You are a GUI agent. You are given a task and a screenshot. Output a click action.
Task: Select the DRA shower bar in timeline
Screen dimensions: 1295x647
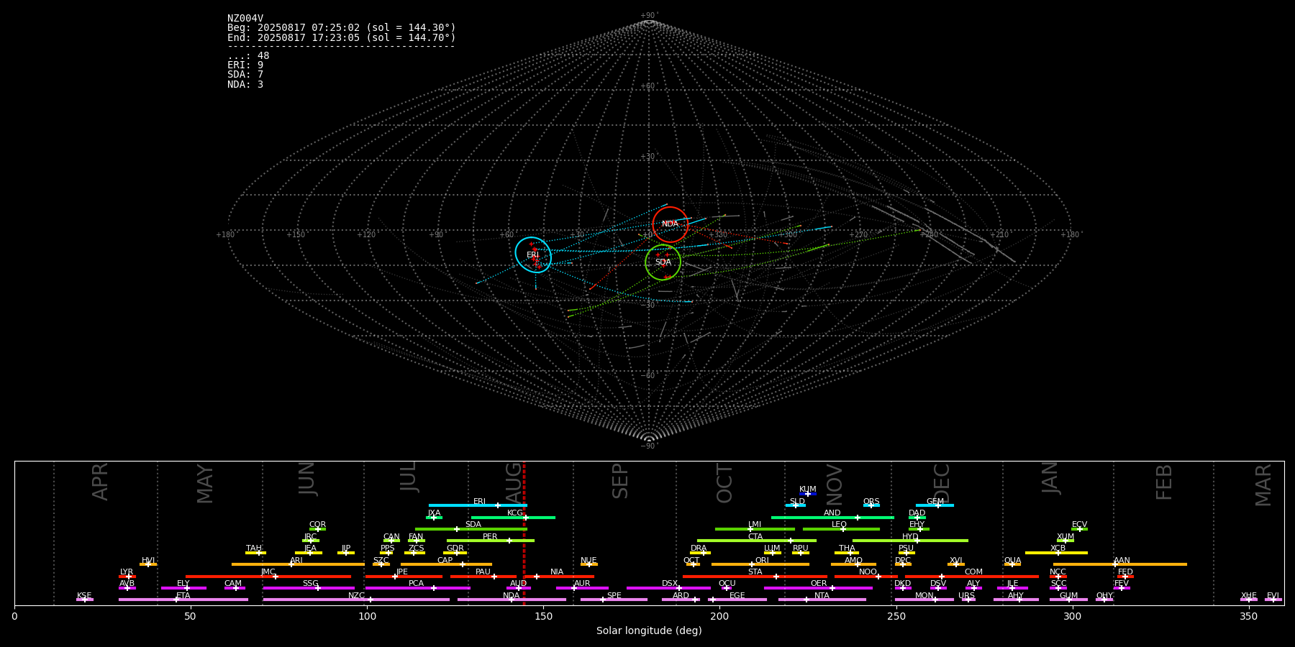click(700, 553)
